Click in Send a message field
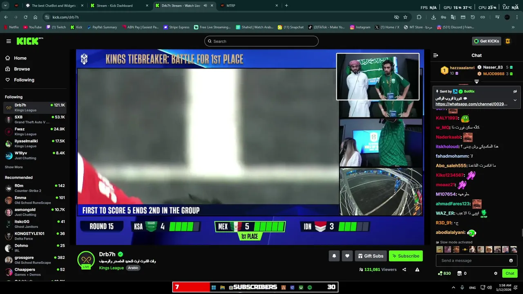 click(x=472, y=261)
